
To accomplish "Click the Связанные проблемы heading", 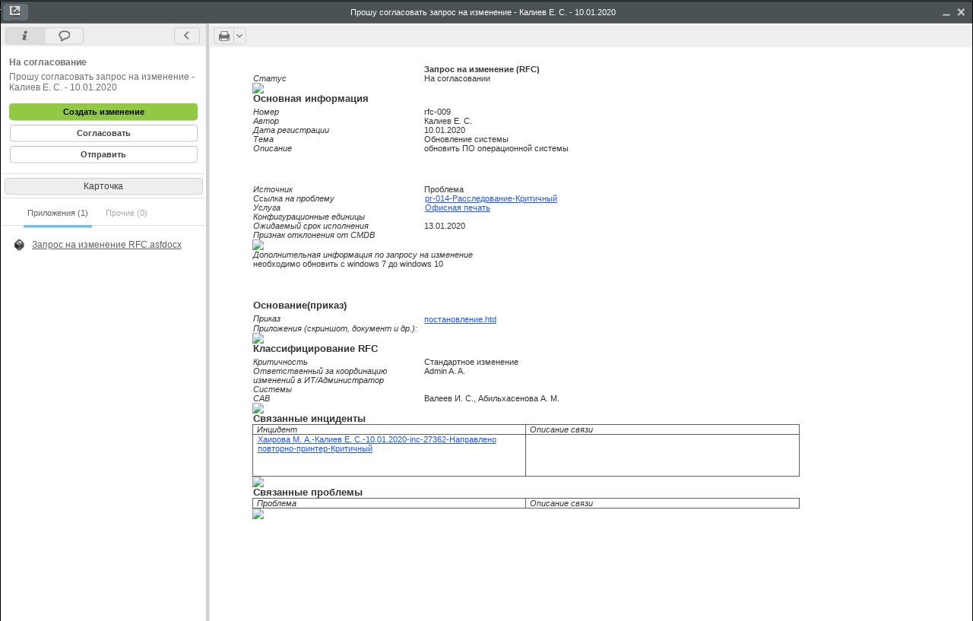I will [308, 492].
